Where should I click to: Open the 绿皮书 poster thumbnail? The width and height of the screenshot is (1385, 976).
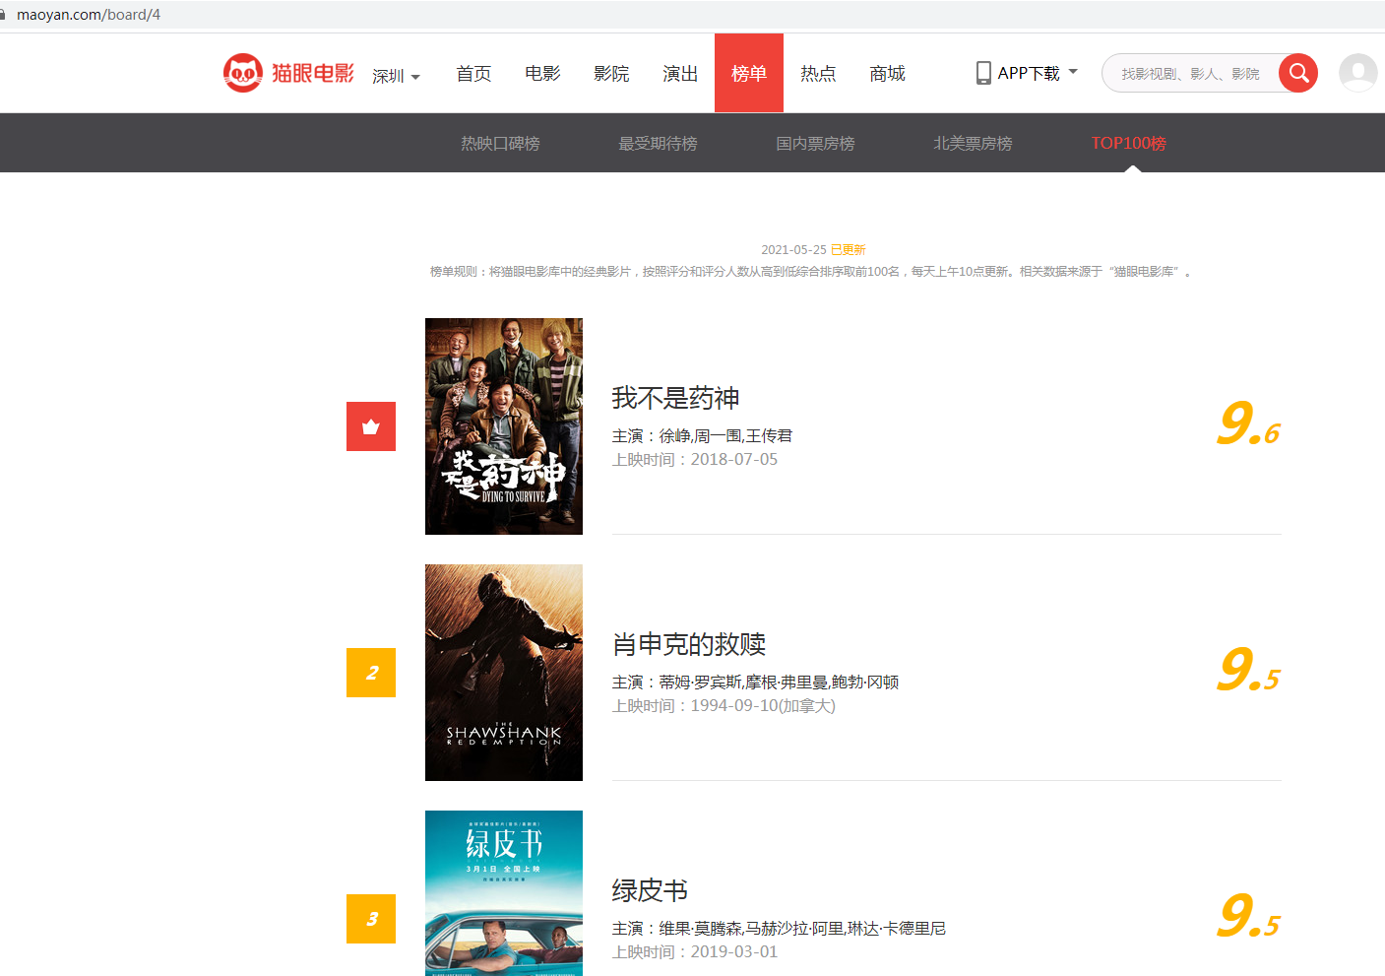pos(504,893)
